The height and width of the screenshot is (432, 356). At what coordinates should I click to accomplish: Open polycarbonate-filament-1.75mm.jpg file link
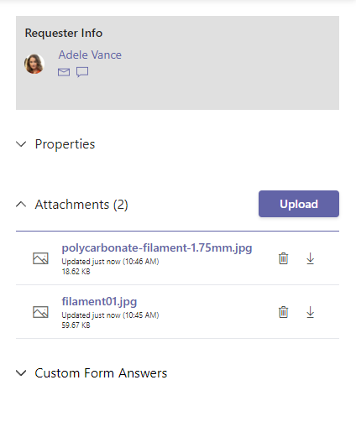(x=157, y=248)
